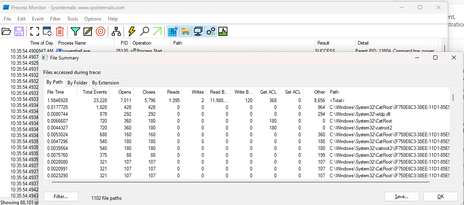The image size is (464, 205).
Task: Click the 1102 file paths label
Action: click(x=107, y=198)
